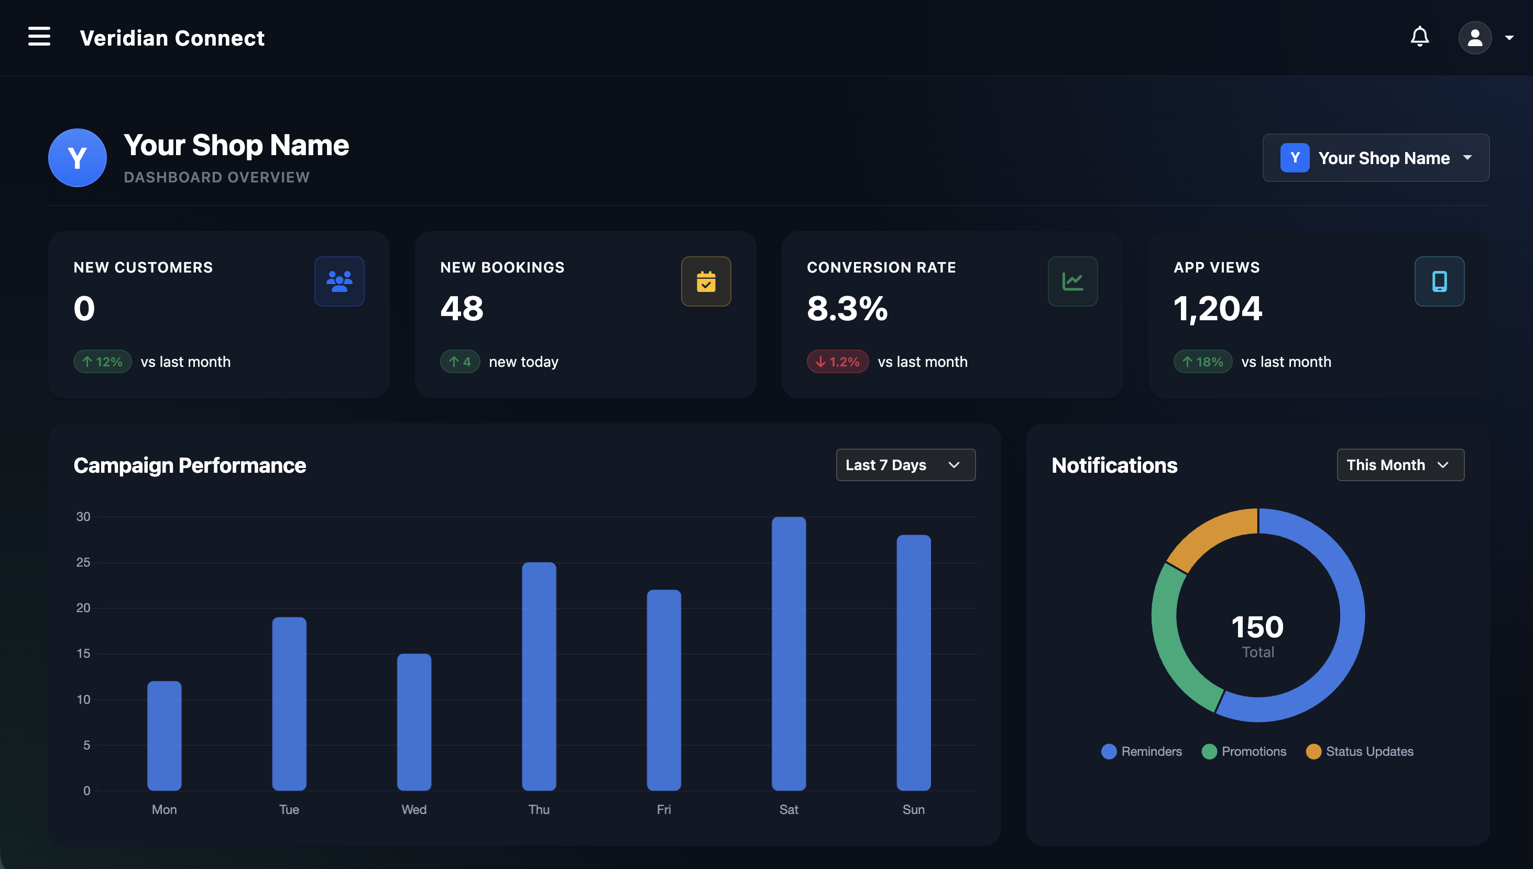The height and width of the screenshot is (869, 1533).
Task: Click the Conversion Rate value 8.3%
Action: pos(847,308)
